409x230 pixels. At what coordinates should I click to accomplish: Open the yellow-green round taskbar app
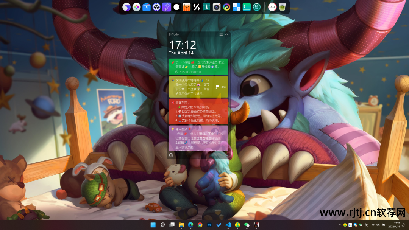point(237,225)
